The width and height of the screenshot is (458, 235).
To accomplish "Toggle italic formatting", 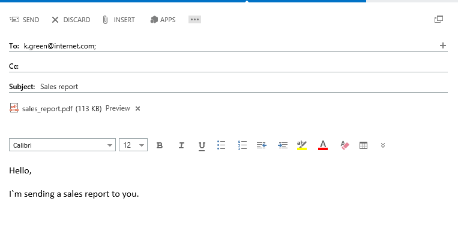I will [x=181, y=145].
